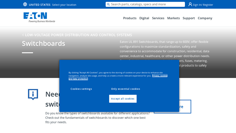236x133 pixels.
Task: Click Sign In/ Register link
Action: click(x=203, y=5)
